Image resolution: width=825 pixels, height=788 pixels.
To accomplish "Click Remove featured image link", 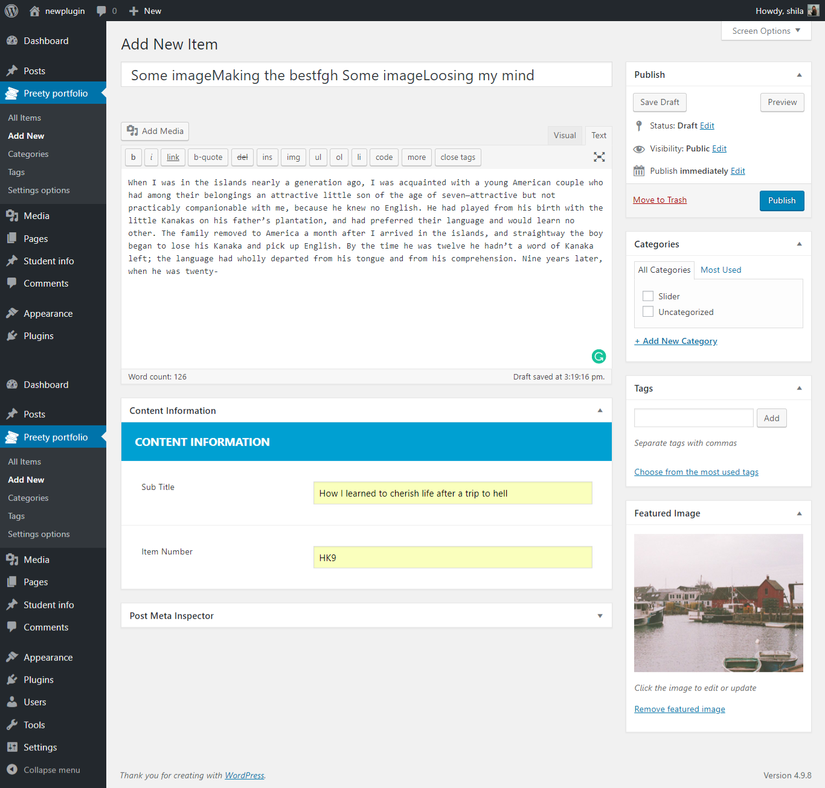I will click(679, 710).
